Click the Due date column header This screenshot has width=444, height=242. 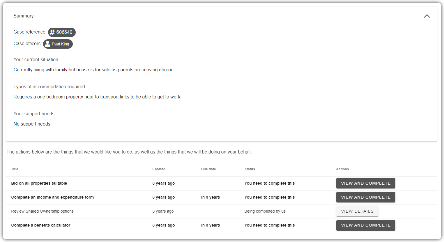(x=208, y=169)
